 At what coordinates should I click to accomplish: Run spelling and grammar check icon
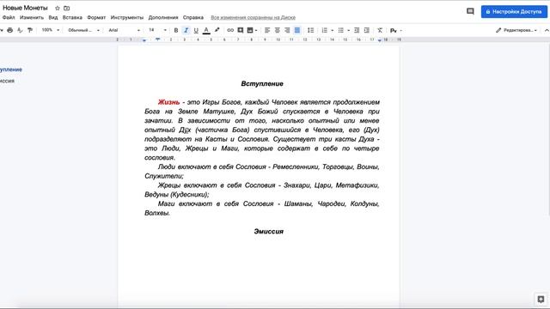[x=20, y=31]
